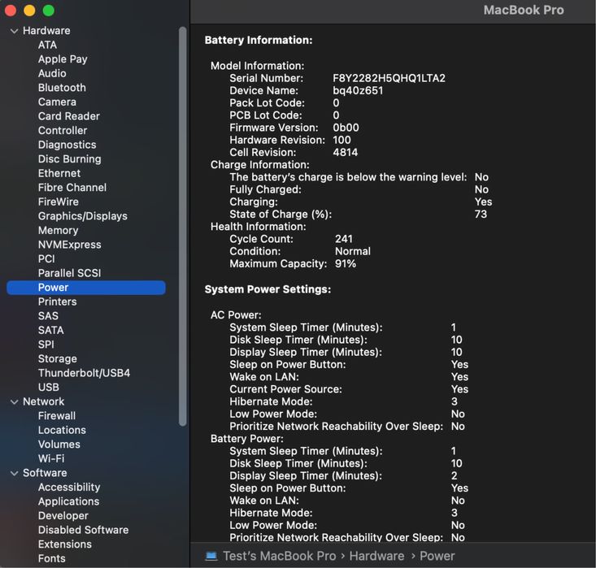Click serial number F8Y2282H5QHQ1LTA2
Screen dimensions: 596x568
[389, 78]
